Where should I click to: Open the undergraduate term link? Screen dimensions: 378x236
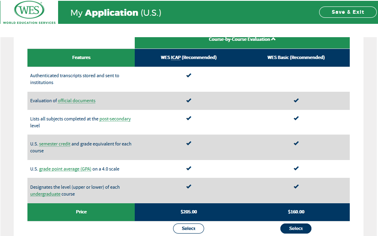tap(45, 194)
